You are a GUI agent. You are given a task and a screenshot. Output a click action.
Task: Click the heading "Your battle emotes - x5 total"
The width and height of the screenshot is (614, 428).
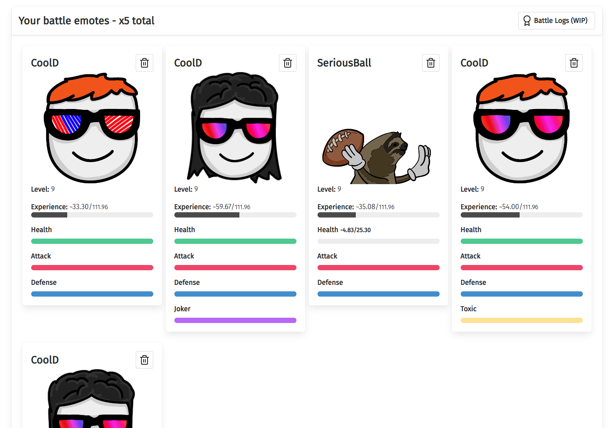(x=87, y=21)
